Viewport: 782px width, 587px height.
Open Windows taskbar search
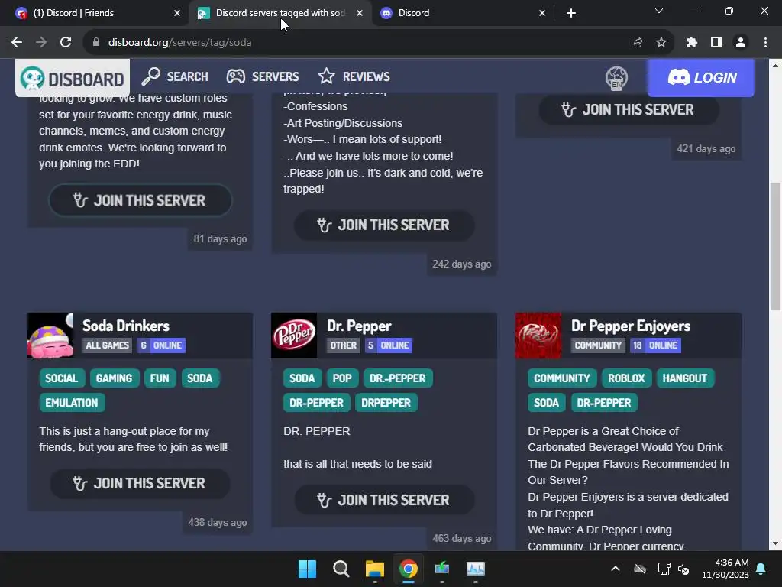[x=341, y=569]
